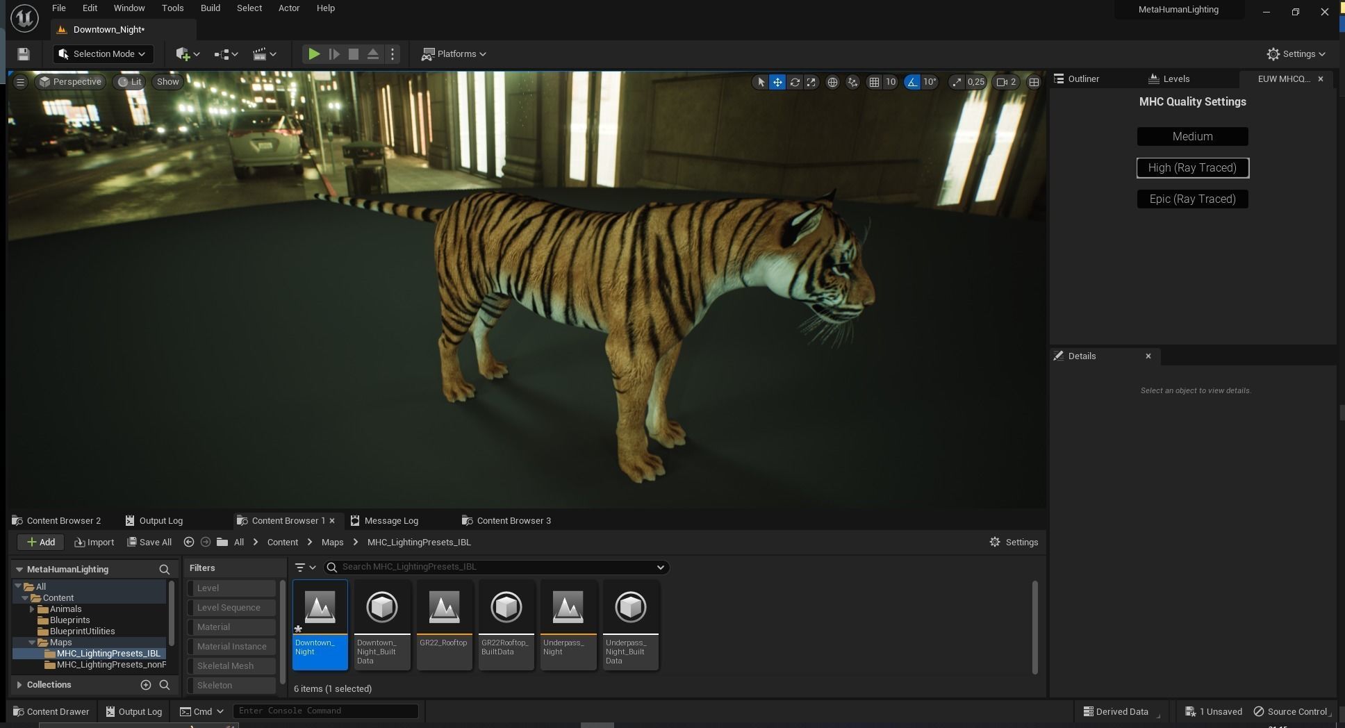Select the Blueprints folder
1345x728 pixels.
(69, 620)
